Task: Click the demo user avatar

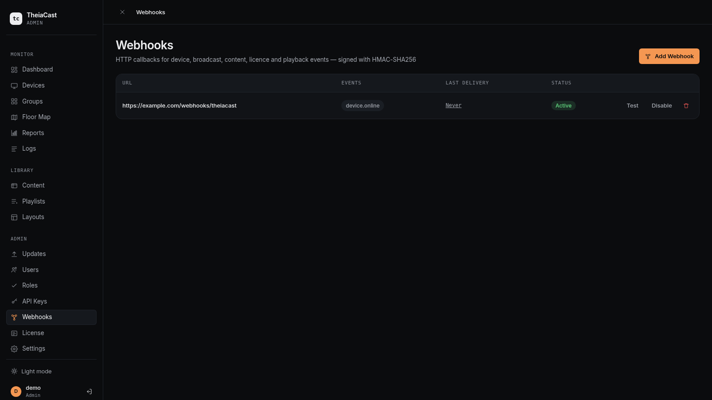Action: click(x=16, y=392)
